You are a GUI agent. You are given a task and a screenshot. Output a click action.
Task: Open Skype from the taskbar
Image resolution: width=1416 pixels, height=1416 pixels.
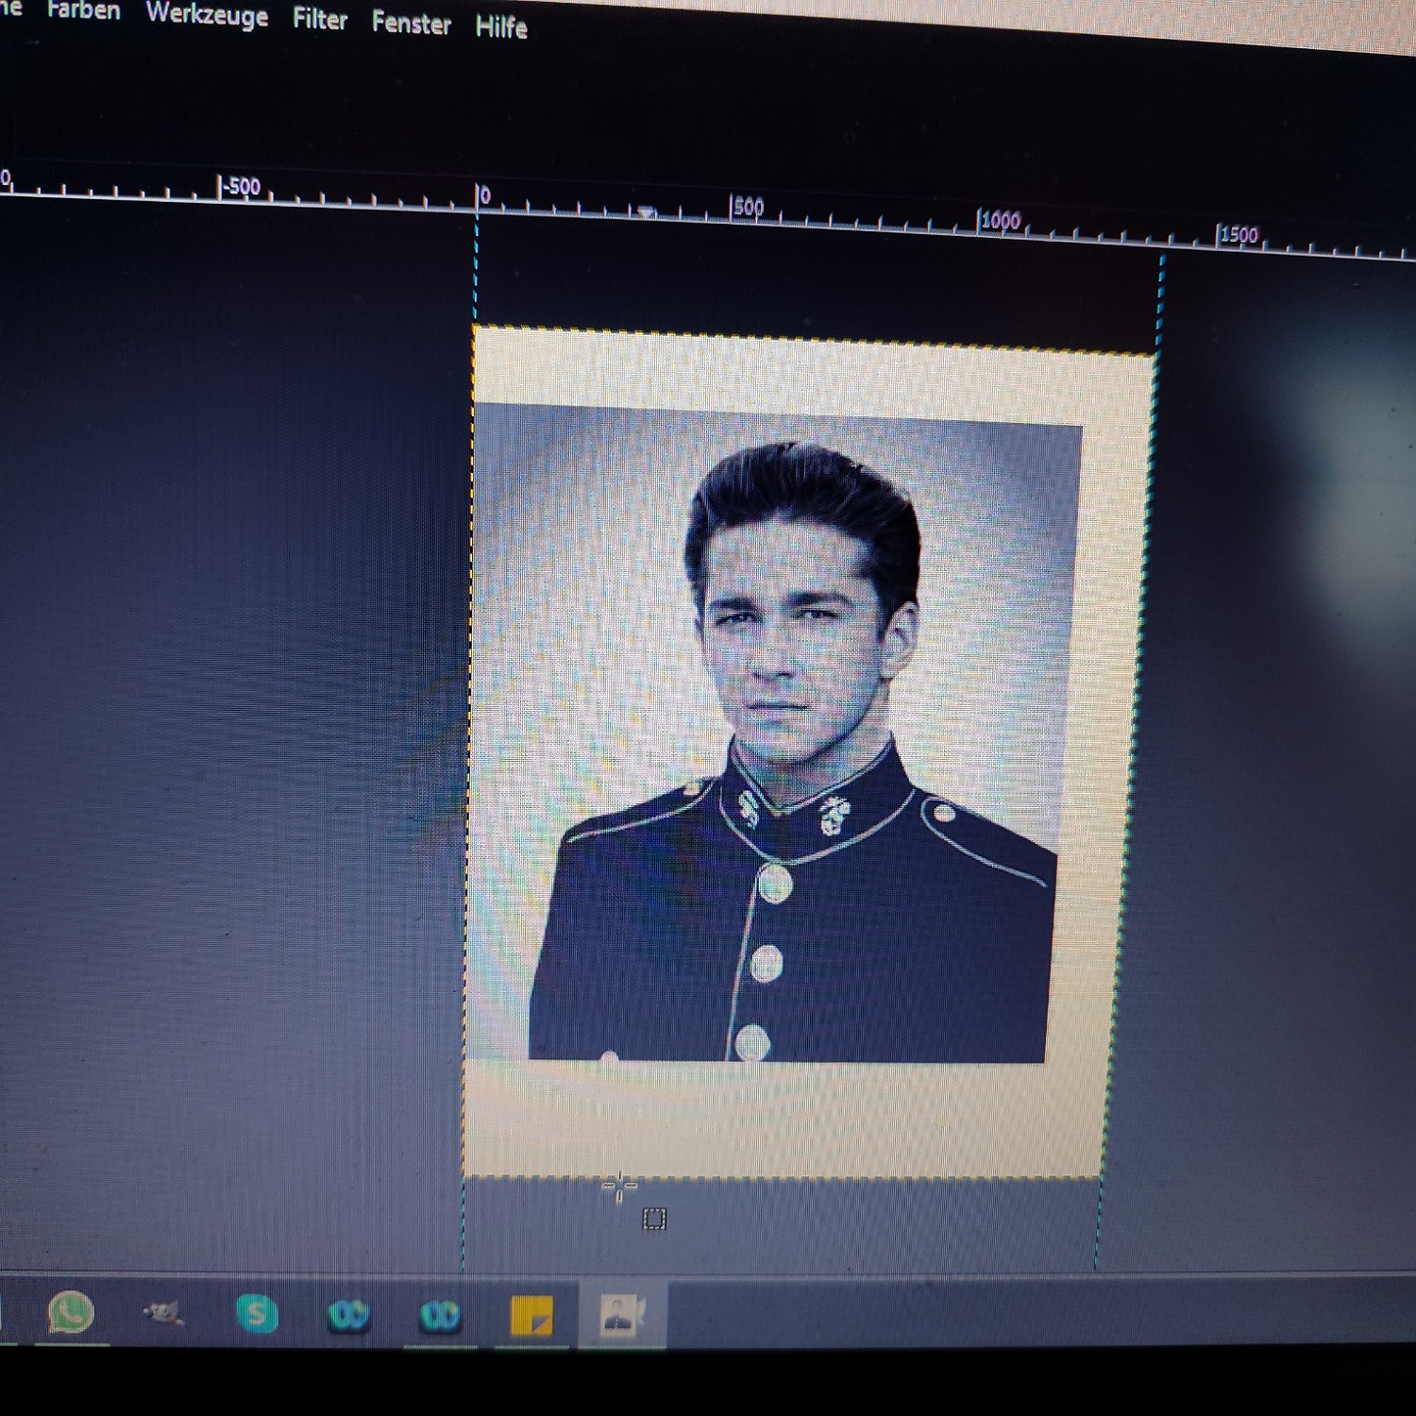click(x=256, y=1314)
